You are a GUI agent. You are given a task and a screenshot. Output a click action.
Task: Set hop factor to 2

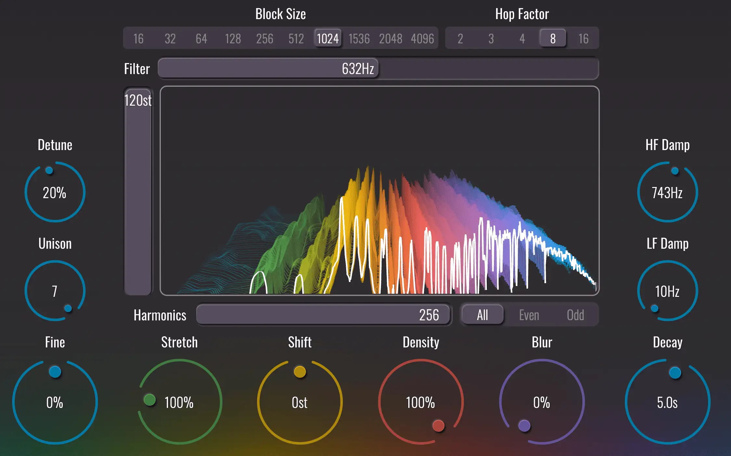click(x=460, y=39)
